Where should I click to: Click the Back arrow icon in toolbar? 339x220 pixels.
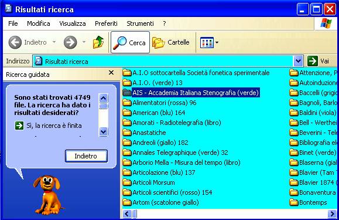point(15,42)
